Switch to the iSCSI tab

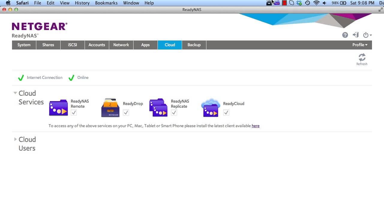(x=73, y=45)
